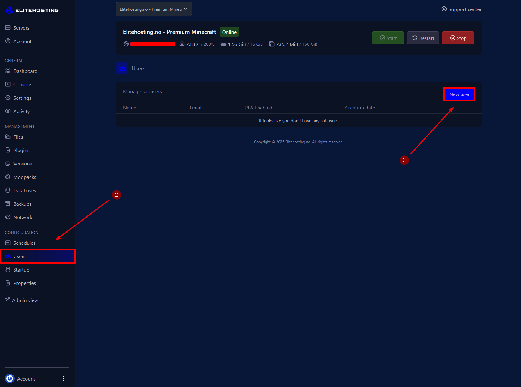Image resolution: width=521 pixels, height=387 pixels.
Task: Click the Admin view external-link icon
Action: (x=7, y=300)
